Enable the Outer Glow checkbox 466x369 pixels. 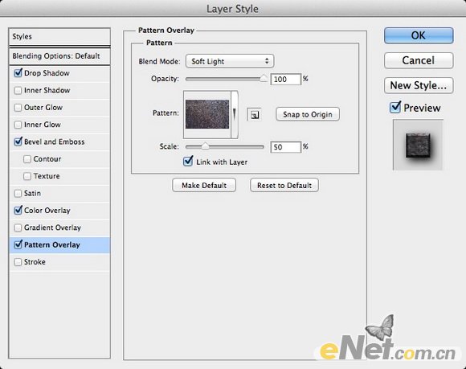click(x=18, y=108)
